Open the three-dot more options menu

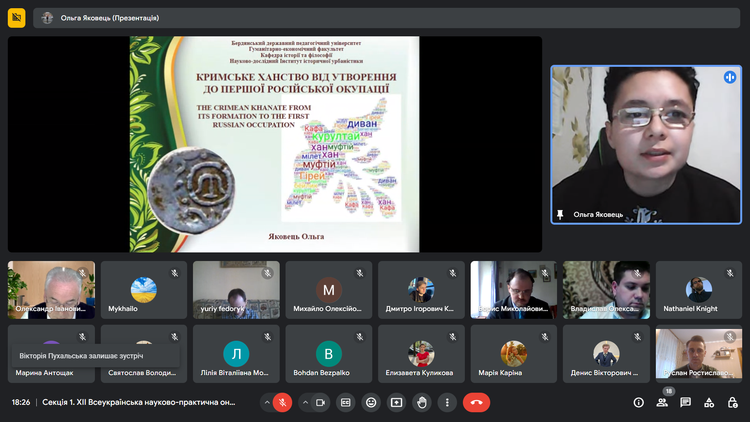447,402
